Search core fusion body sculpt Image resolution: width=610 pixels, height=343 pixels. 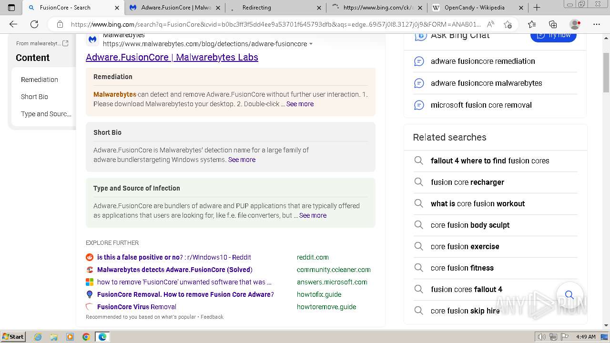pos(470,225)
